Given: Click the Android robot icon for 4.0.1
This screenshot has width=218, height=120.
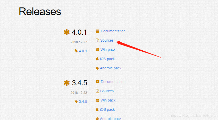Looking at the screenshot, I should point(97,68).
